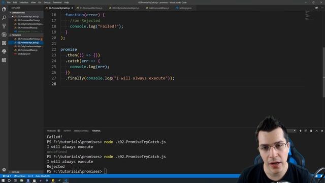Image resolution: width=325 pixels, height=183 pixels.
Task: Click errors and warnings count in status bar
Action: coord(7,176)
